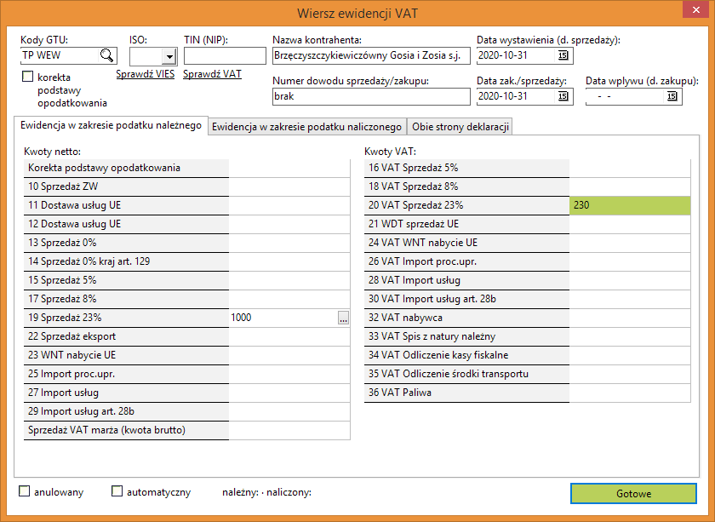Click the 16 VAT Sprzedaż 5% label

pos(467,168)
